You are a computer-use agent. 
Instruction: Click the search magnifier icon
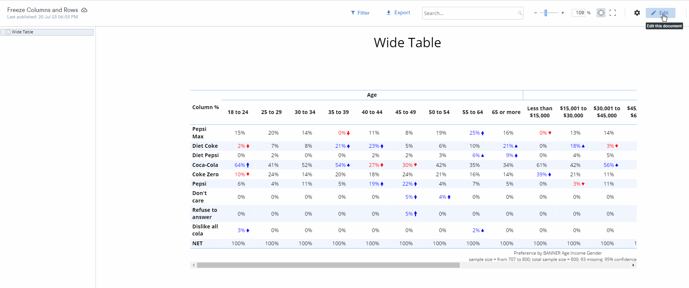click(520, 13)
